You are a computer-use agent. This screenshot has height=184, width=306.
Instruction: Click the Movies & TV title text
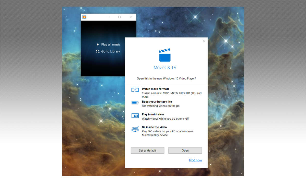[x=165, y=68]
